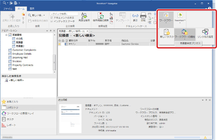Viewport: 221px width, 140px height.
Task: Click 高度な検索 icon
Action: click(x=84, y=17)
